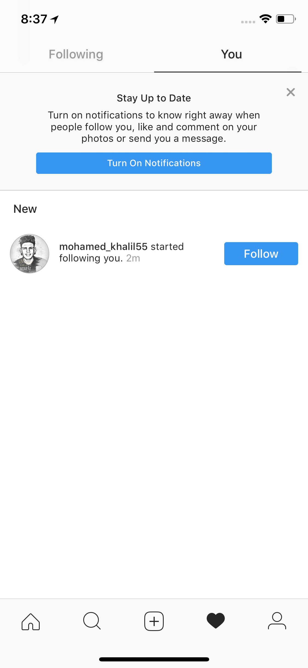The width and height of the screenshot is (308, 668).
Task: Open the new post plus icon
Action: pos(154,621)
